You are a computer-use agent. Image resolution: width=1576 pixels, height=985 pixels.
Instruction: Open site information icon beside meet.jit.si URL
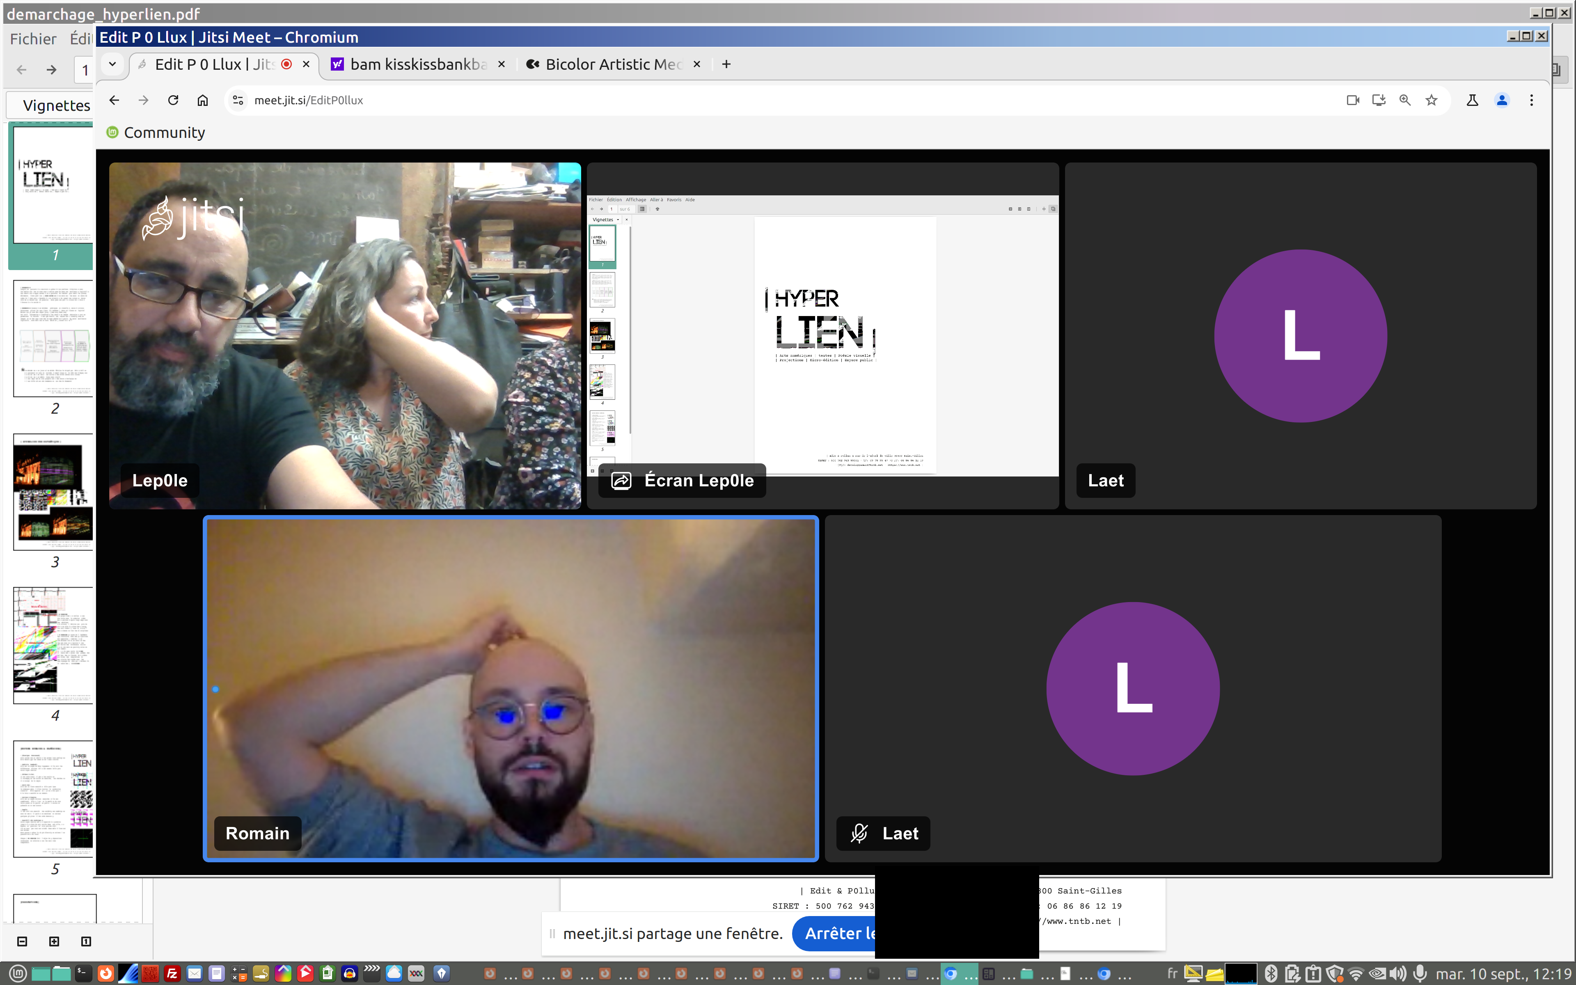tap(238, 100)
